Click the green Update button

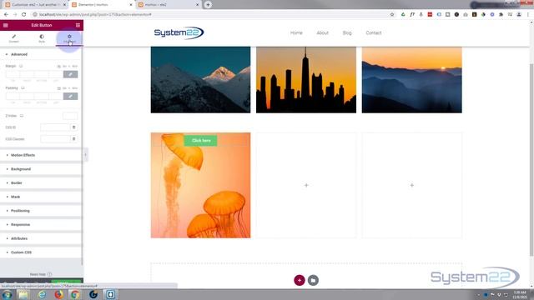(x=67, y=282)
